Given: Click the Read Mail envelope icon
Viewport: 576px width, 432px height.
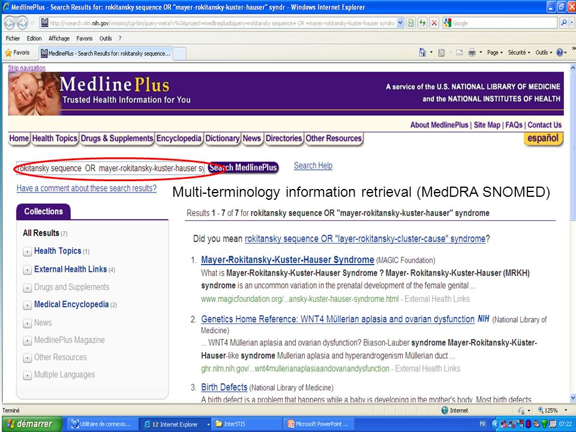Looking at the screenshot, I should pyautogui.click(x=459, y=53).
